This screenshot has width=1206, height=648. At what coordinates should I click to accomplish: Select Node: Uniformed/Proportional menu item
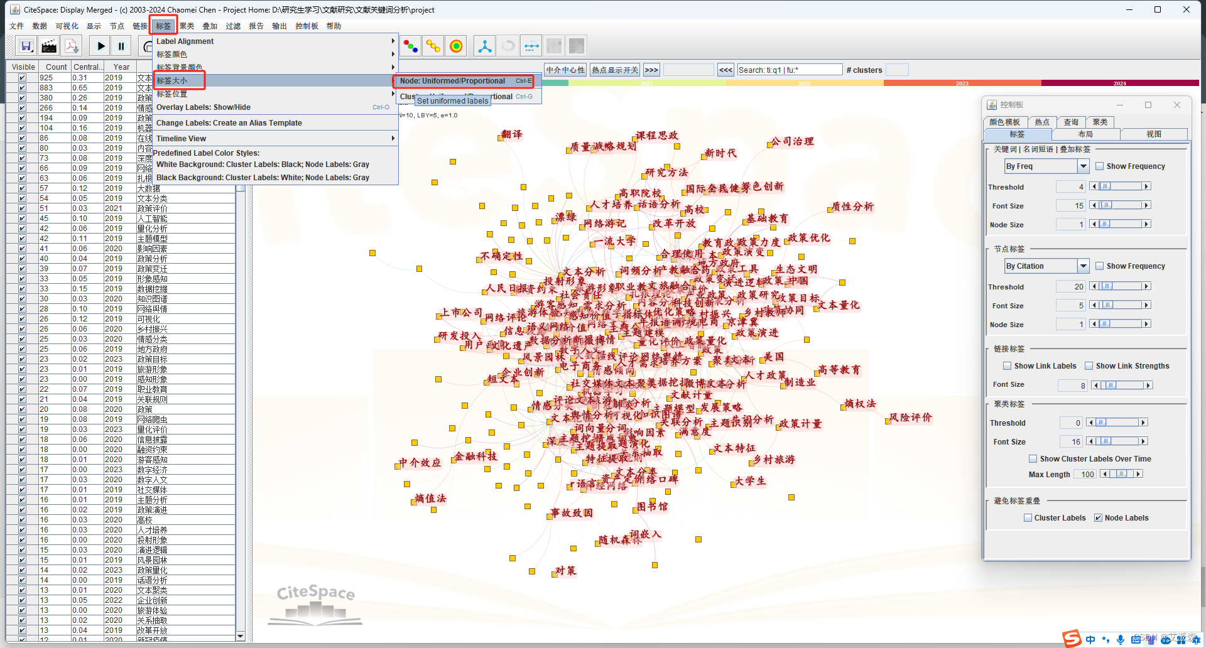[x=465, y=81]
